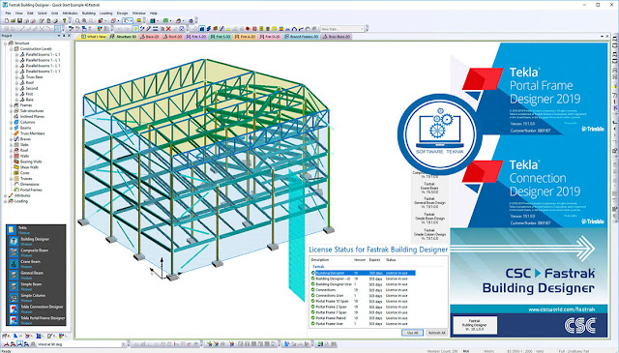Open the Design menu
The height and width of the screenshot is (353, 619).
123,13
